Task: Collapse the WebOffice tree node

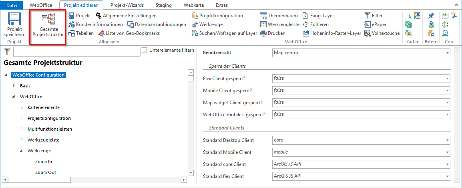Action: pyautogui.click(x=14, y=97)
